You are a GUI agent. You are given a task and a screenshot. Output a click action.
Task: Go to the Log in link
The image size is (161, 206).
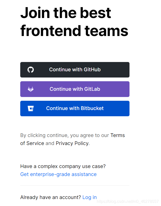(89, 197)
